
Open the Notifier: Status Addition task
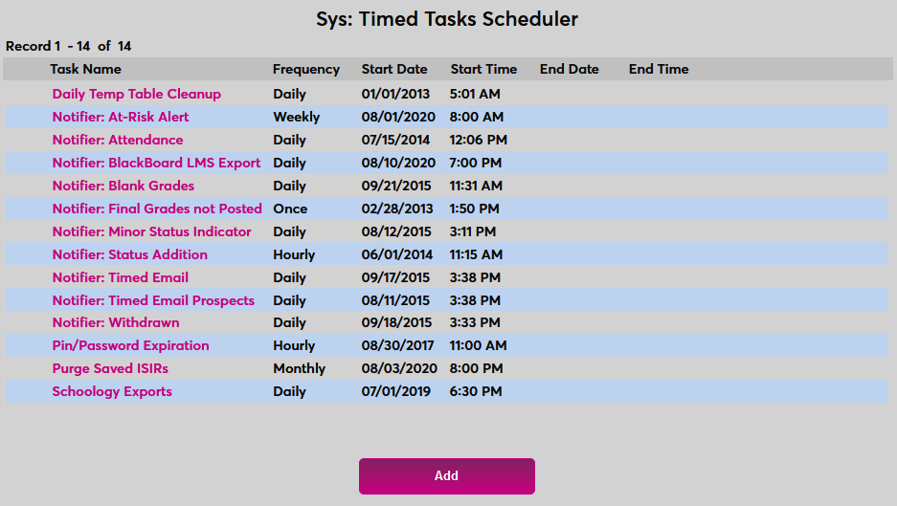coord(129,254)
